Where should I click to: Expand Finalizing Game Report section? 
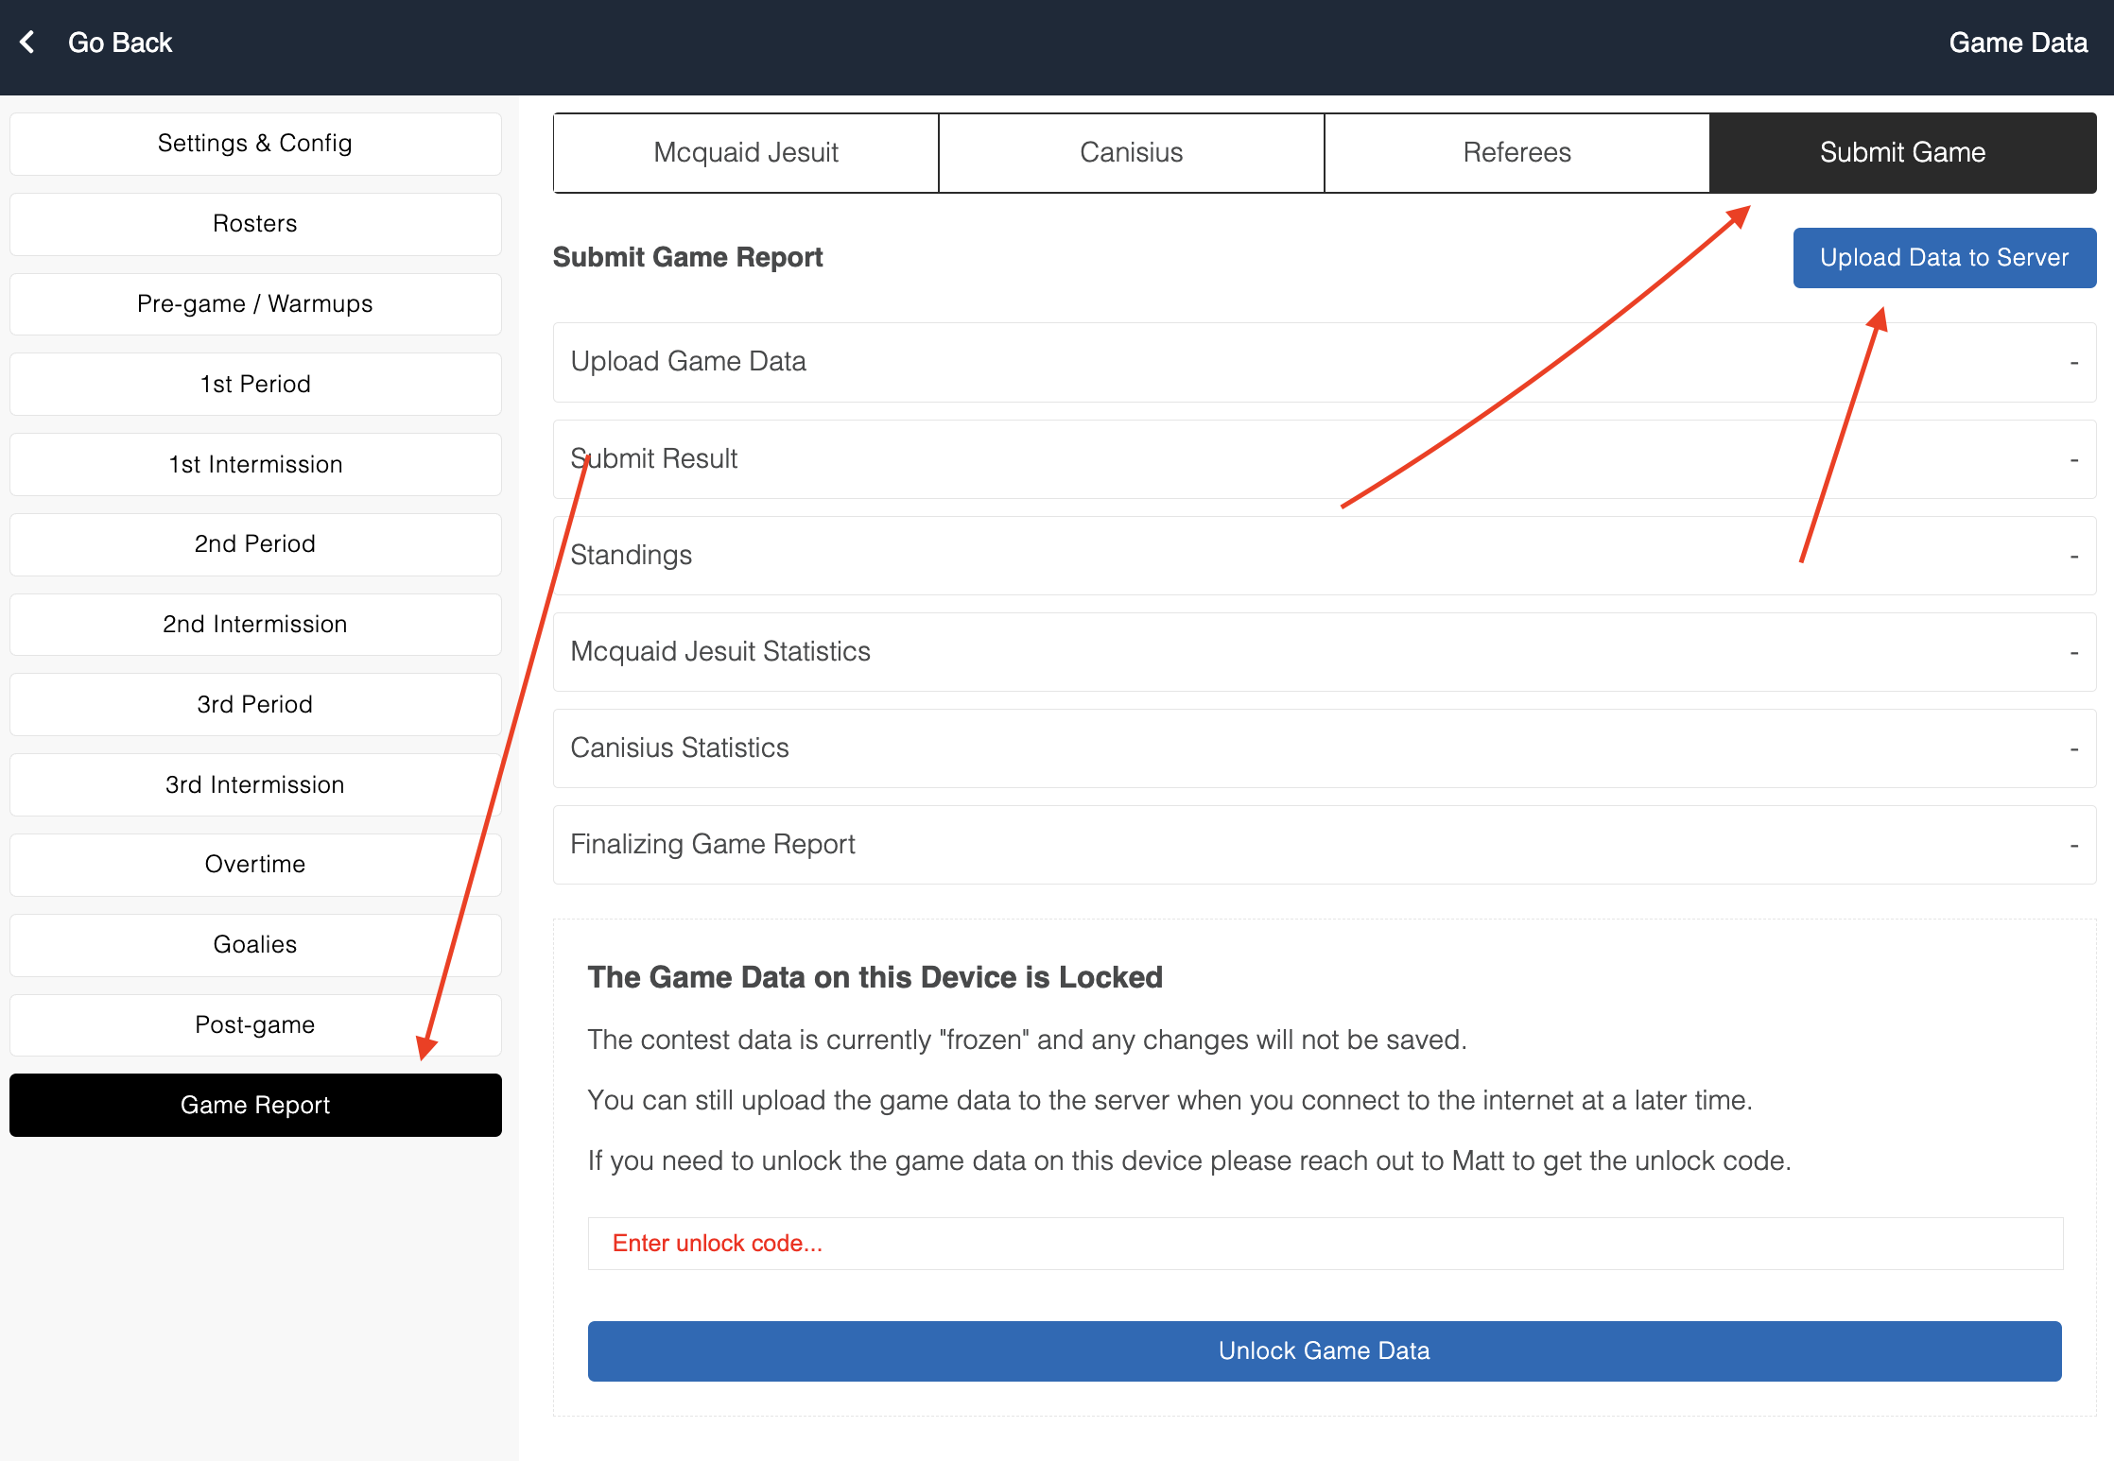click(x=1324, y=845)
